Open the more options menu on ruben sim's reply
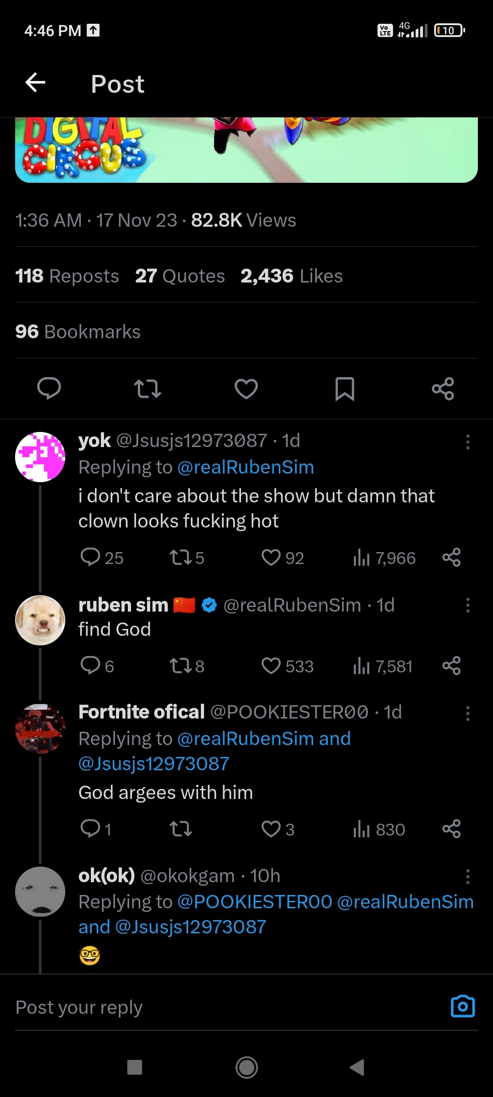493x1097 pixels. tap(467, 605)
